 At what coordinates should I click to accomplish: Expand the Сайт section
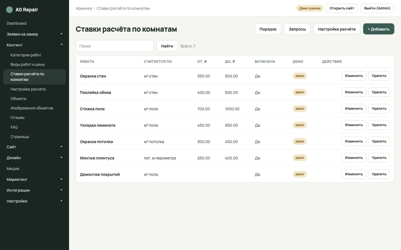(x=34, y=147)
